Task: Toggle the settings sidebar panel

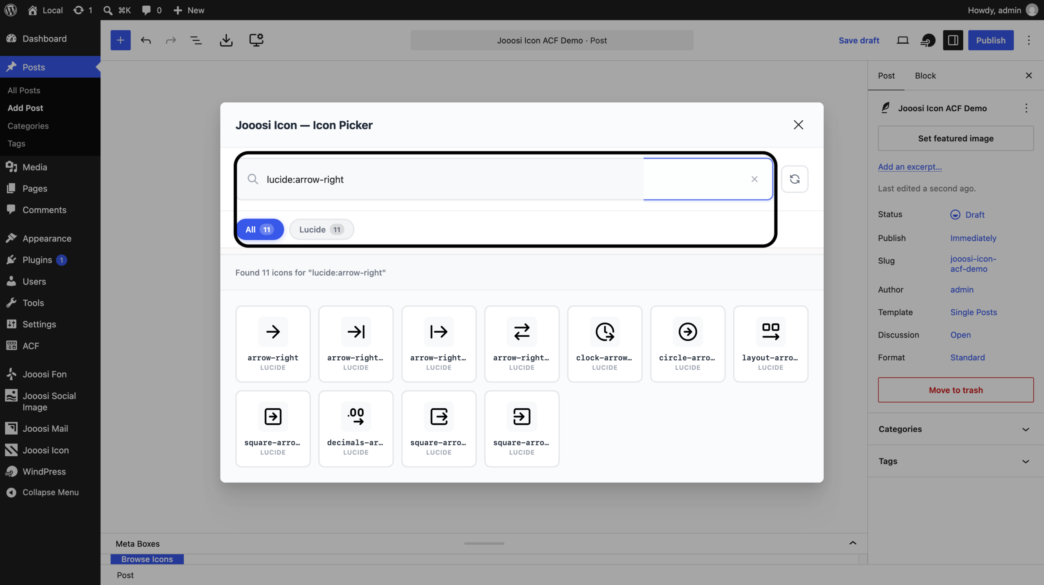Action: click(953, 40)
